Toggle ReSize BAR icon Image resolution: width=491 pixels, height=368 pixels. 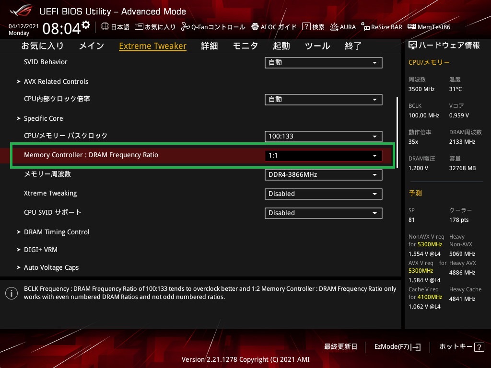[365, 27]
